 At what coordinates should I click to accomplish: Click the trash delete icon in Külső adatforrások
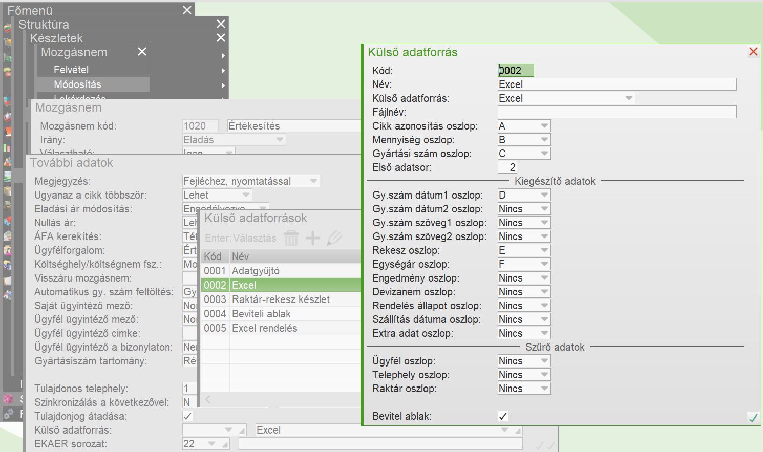click(291, 238)
